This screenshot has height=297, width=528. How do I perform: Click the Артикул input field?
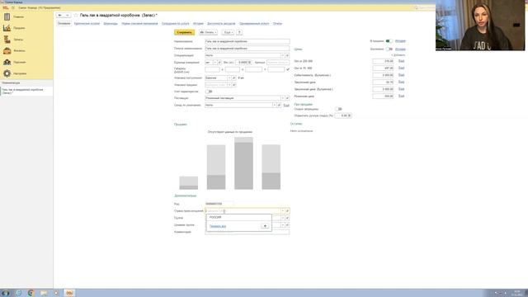pyautogui.click(x=278, y=63)
